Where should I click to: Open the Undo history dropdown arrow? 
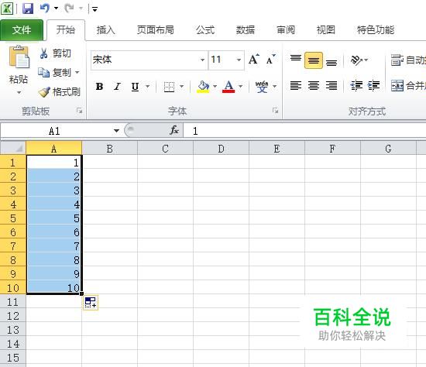pyautogui.click(x=57, y=9)
